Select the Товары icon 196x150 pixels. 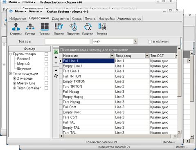coord(45,29)
